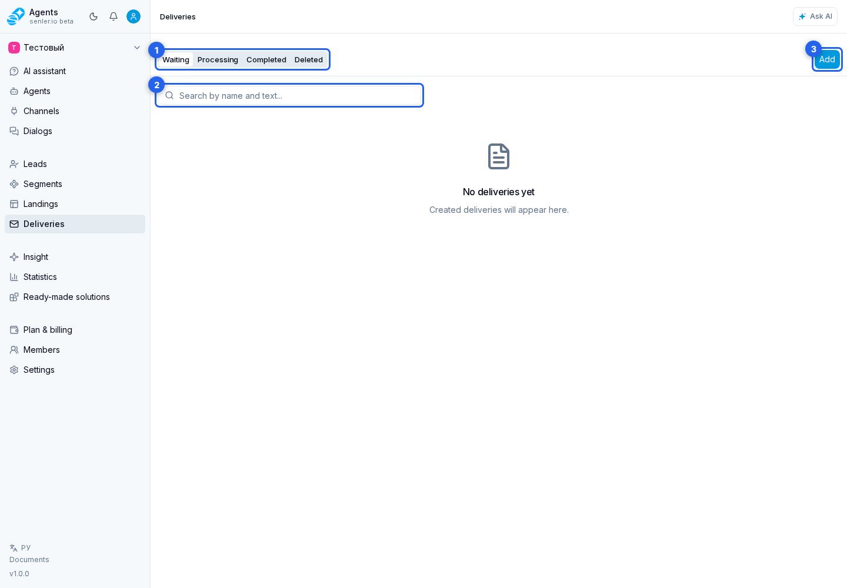The width and height of the screenshot is (847, 588).
Task: Switch to the Deleted tab
Action: pyautogui.click(x=309, y=59)
